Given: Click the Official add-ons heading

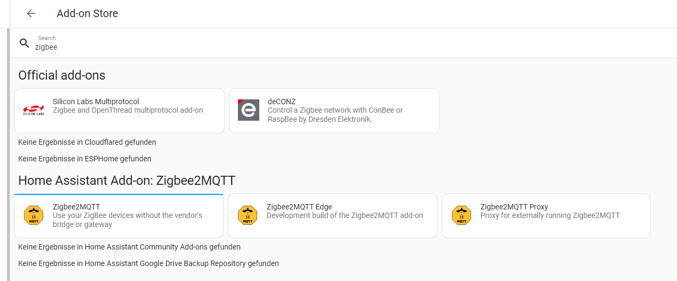Looking at the screenshot, I should coord(62,75).
